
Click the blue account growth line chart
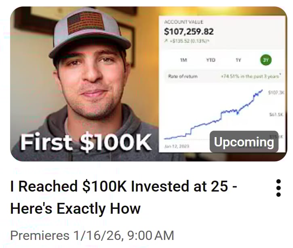[x=213, y=115]
